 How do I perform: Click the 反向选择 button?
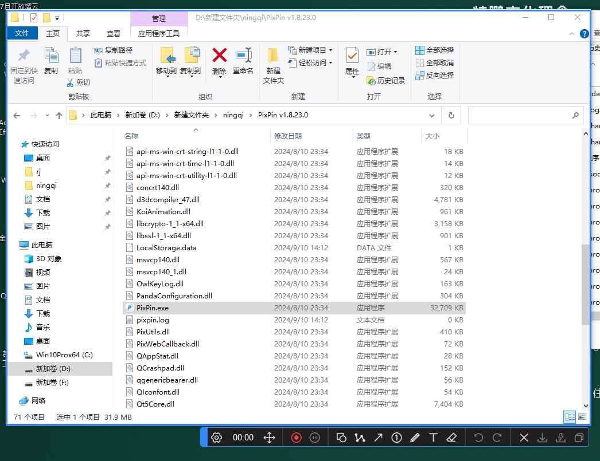(434, 75)
